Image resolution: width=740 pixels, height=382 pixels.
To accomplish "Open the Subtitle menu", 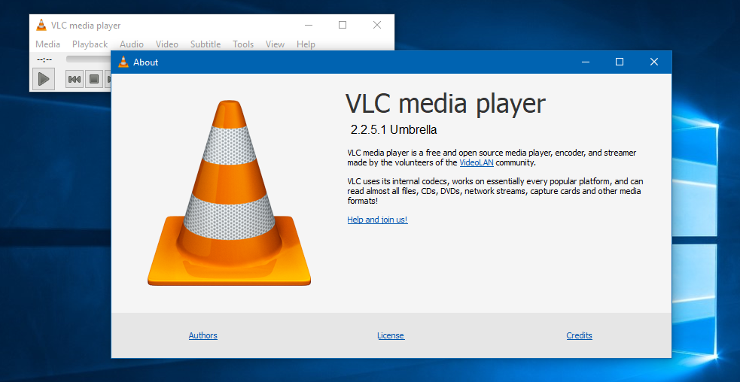I will pos(206,44).
